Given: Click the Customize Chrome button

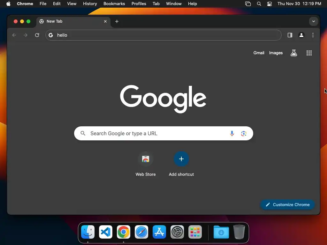Looking at the screenshot, I should coord(287,204).
